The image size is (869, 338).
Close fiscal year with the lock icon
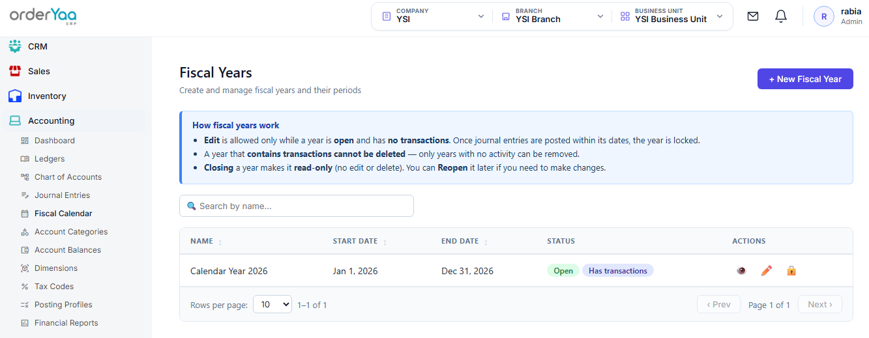(x=791, y=271)
